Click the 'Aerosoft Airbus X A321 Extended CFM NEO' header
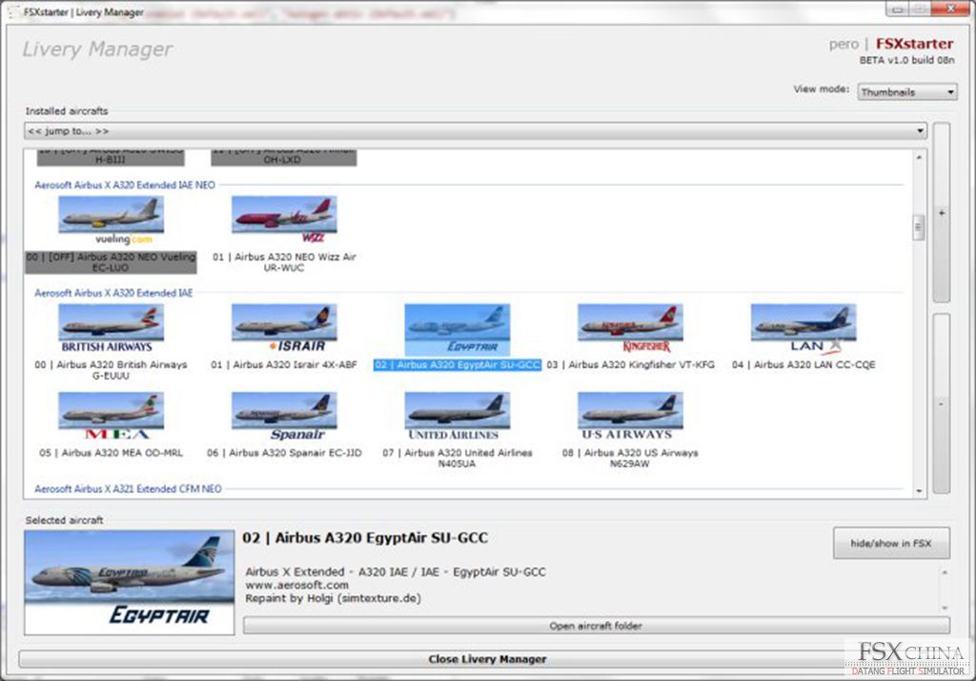The image size is (976, 681). (128, 489)
